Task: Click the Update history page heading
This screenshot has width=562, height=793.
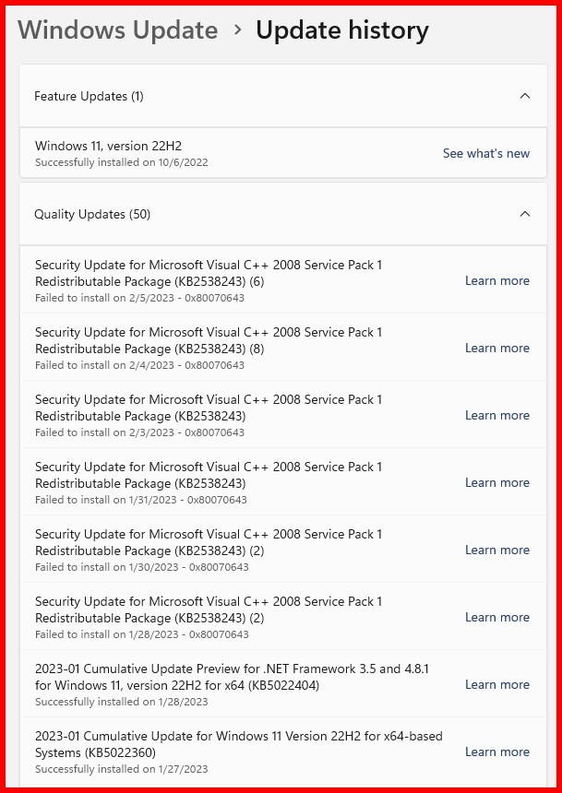Action: [x=342, y=30]
